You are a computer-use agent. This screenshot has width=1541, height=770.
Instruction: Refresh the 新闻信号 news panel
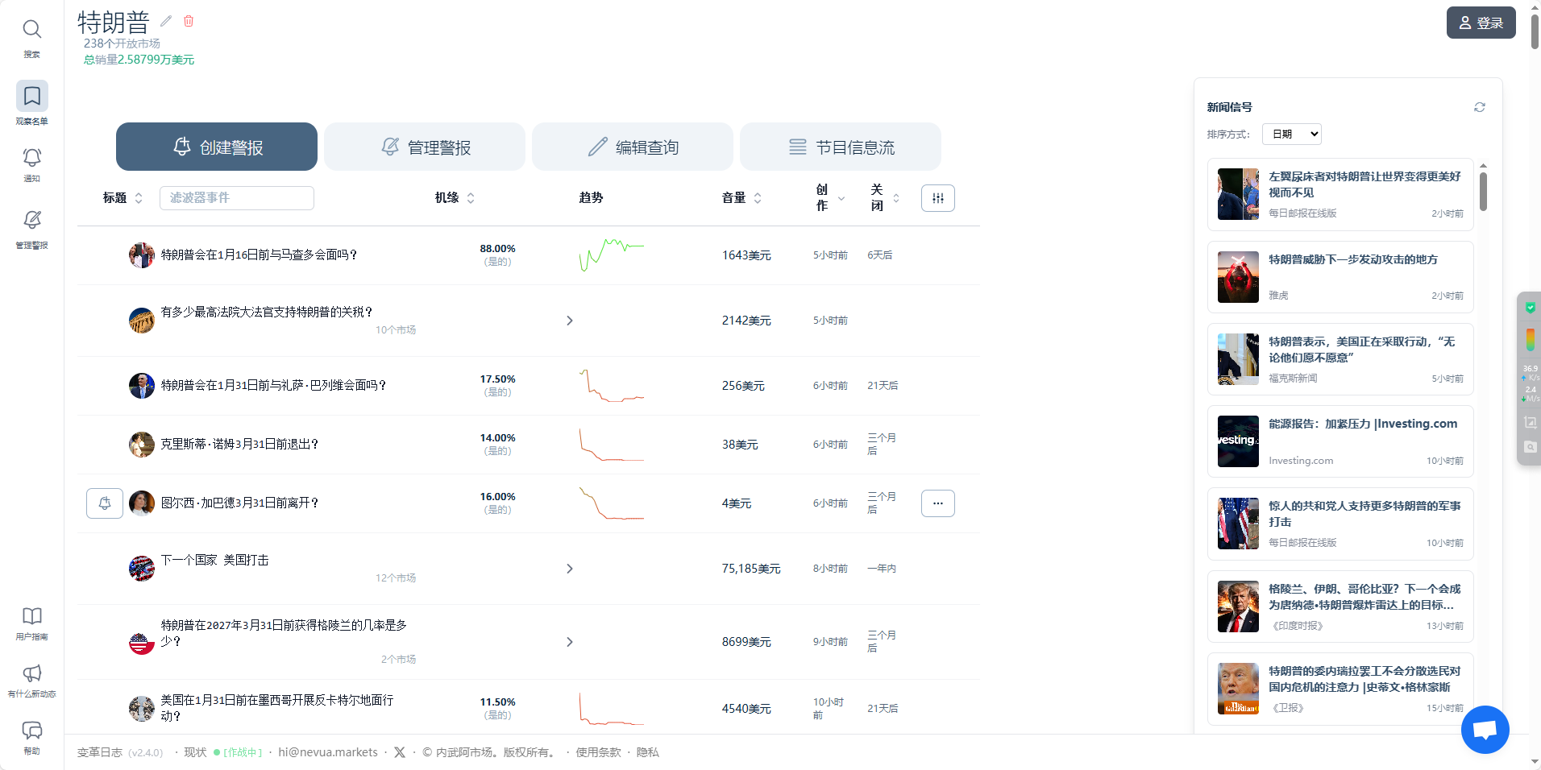click(x=1480, y=107)
